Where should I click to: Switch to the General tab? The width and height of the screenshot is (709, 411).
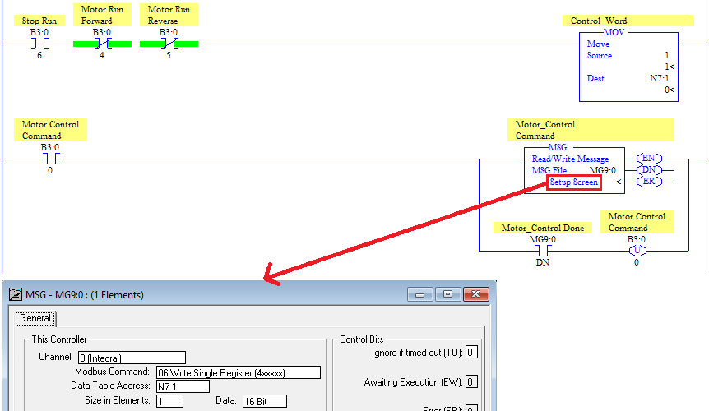pos(35,318)
